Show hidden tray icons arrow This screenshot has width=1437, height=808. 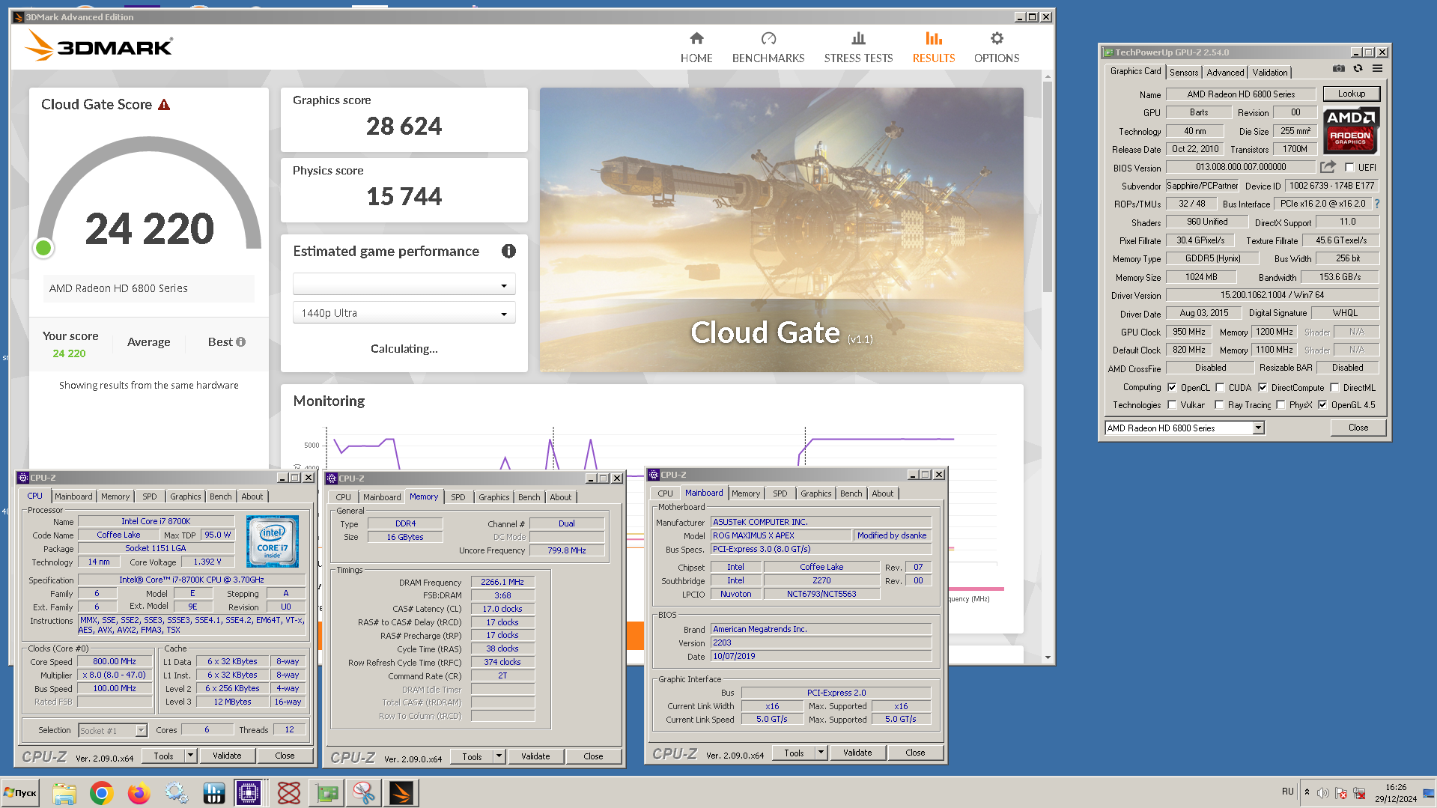pos(1307,792)
